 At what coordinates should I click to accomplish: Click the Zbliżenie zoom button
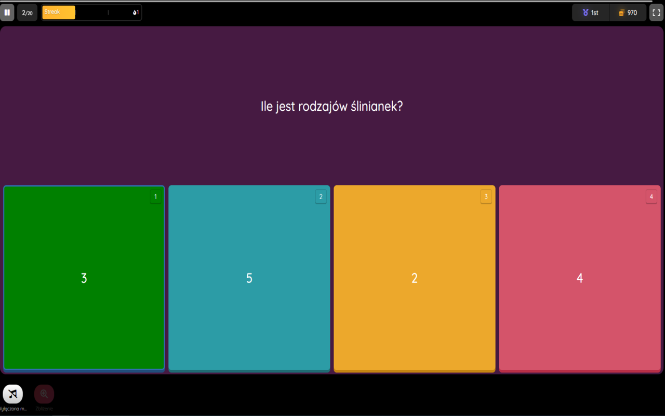pos(44,394)
